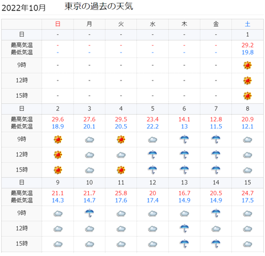This screenshot has width=265, height=256.
Task: Click the 11.5 low temperature for October 7
Action: [x=216, y=126]
